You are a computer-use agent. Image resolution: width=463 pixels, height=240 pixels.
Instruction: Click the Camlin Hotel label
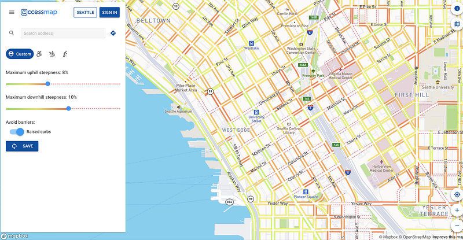coord(287,13)
